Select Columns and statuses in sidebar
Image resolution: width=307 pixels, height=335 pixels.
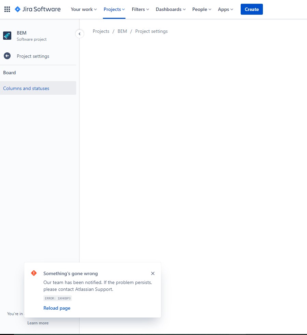38,88
